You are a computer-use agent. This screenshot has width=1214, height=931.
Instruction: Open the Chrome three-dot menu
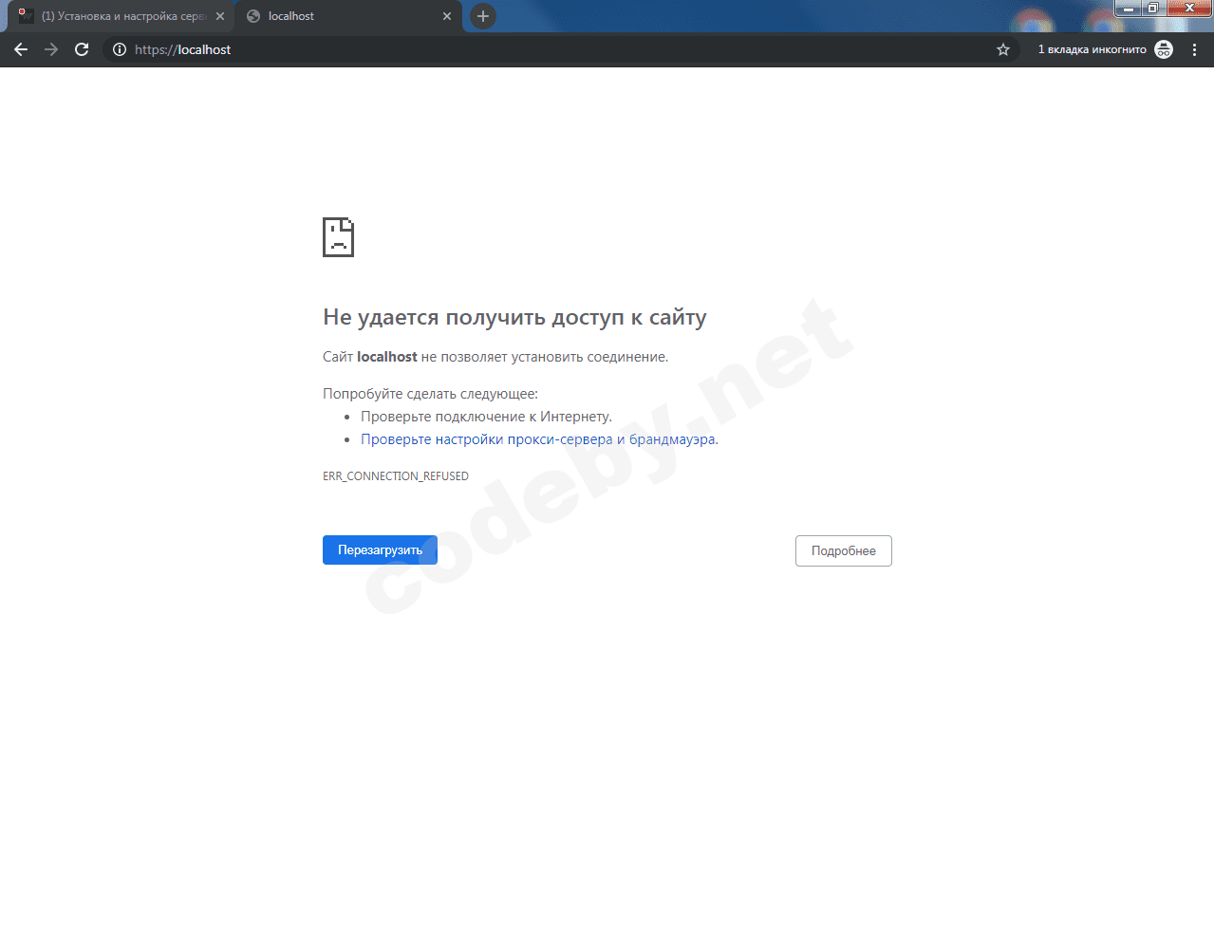1194,49
